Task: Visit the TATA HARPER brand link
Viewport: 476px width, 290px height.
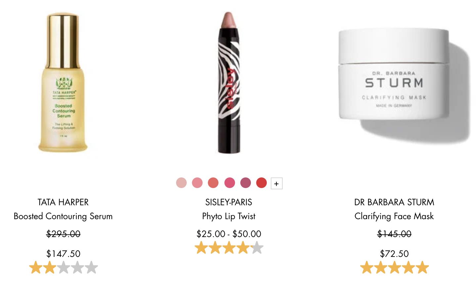Action: [63, 202]
